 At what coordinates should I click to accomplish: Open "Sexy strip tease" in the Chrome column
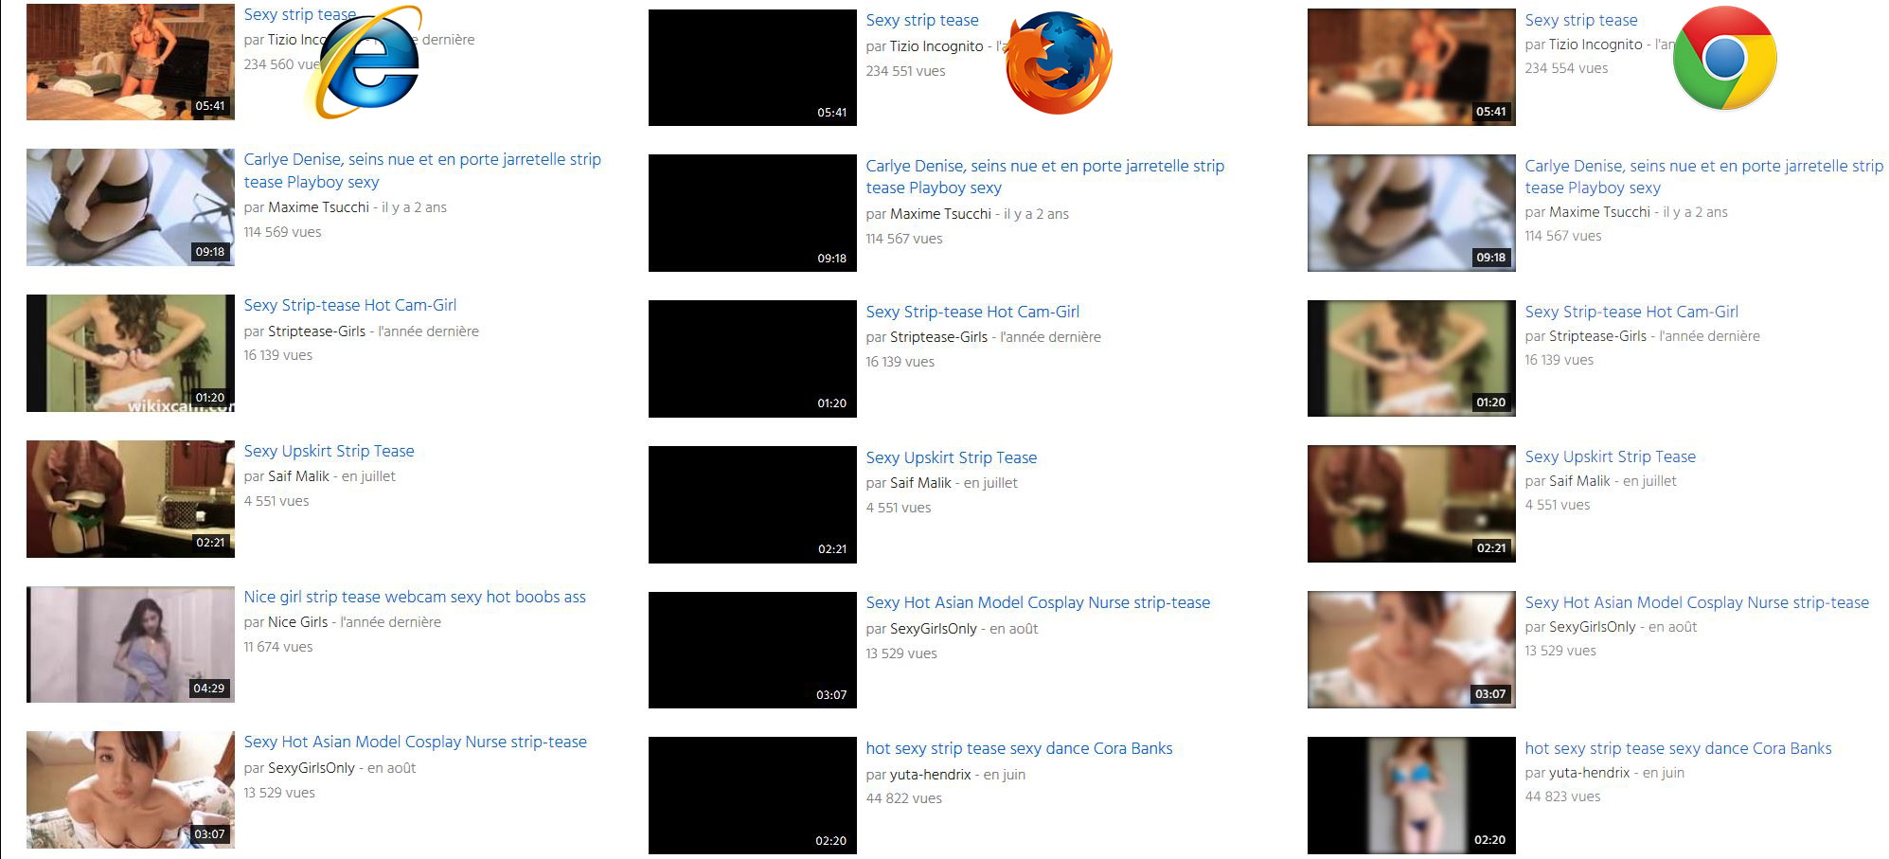(1581, 20)
